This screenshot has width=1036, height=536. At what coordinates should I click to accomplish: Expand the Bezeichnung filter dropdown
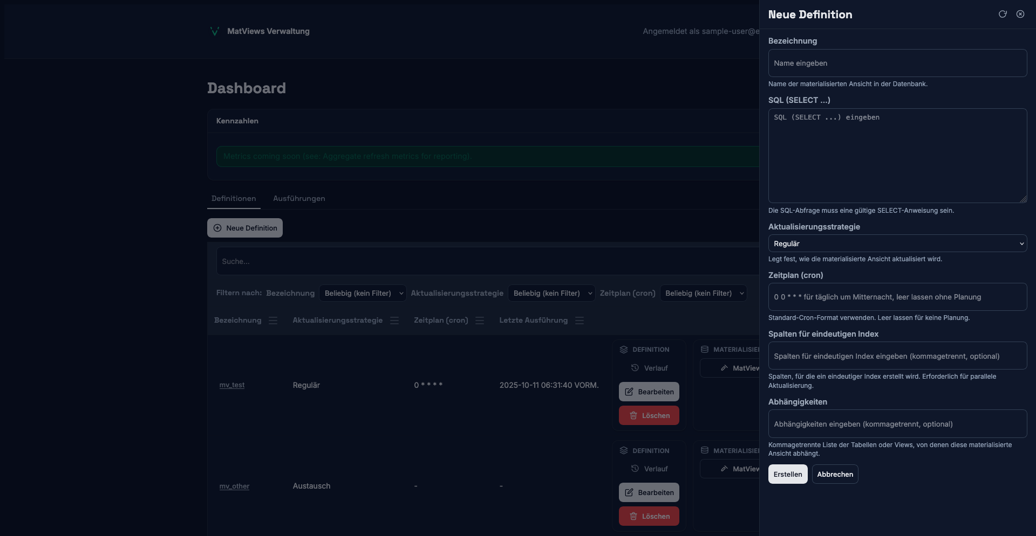point(363,293)
